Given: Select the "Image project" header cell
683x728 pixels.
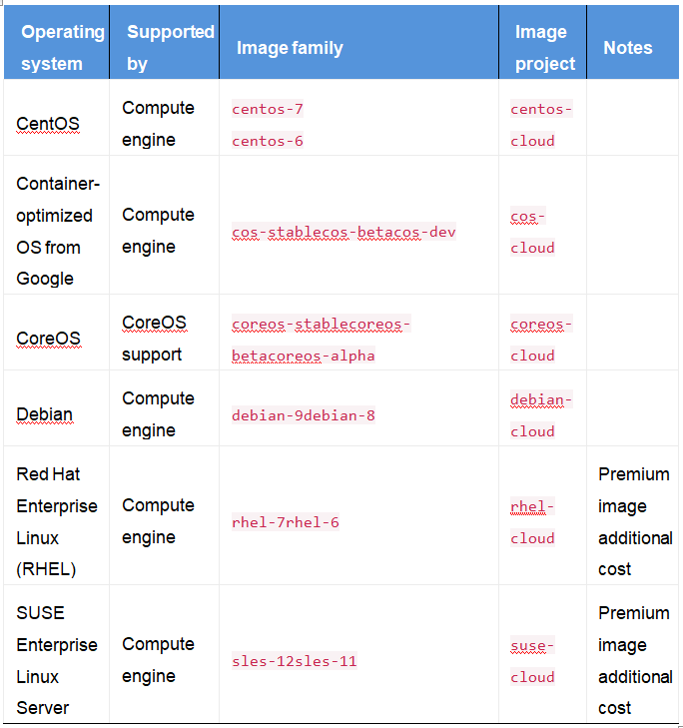Looking at the screenshot, I should coord(542,47).
